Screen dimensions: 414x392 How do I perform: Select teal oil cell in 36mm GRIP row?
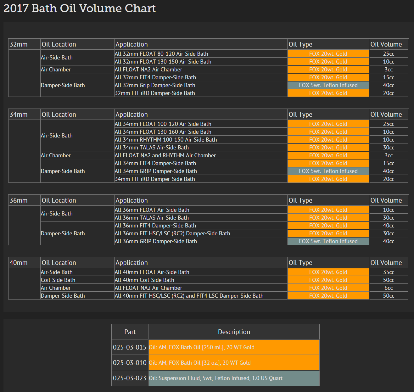pos(328,241)
